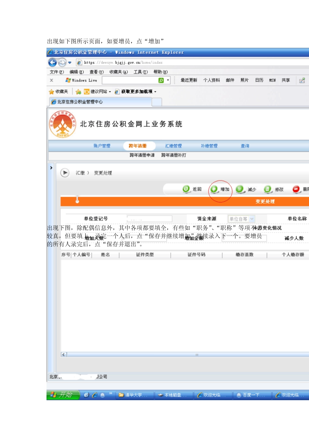The image size is (309, 438).
Task: Click 变更处理 in the breadcrumb
Action: pos(103,173)
